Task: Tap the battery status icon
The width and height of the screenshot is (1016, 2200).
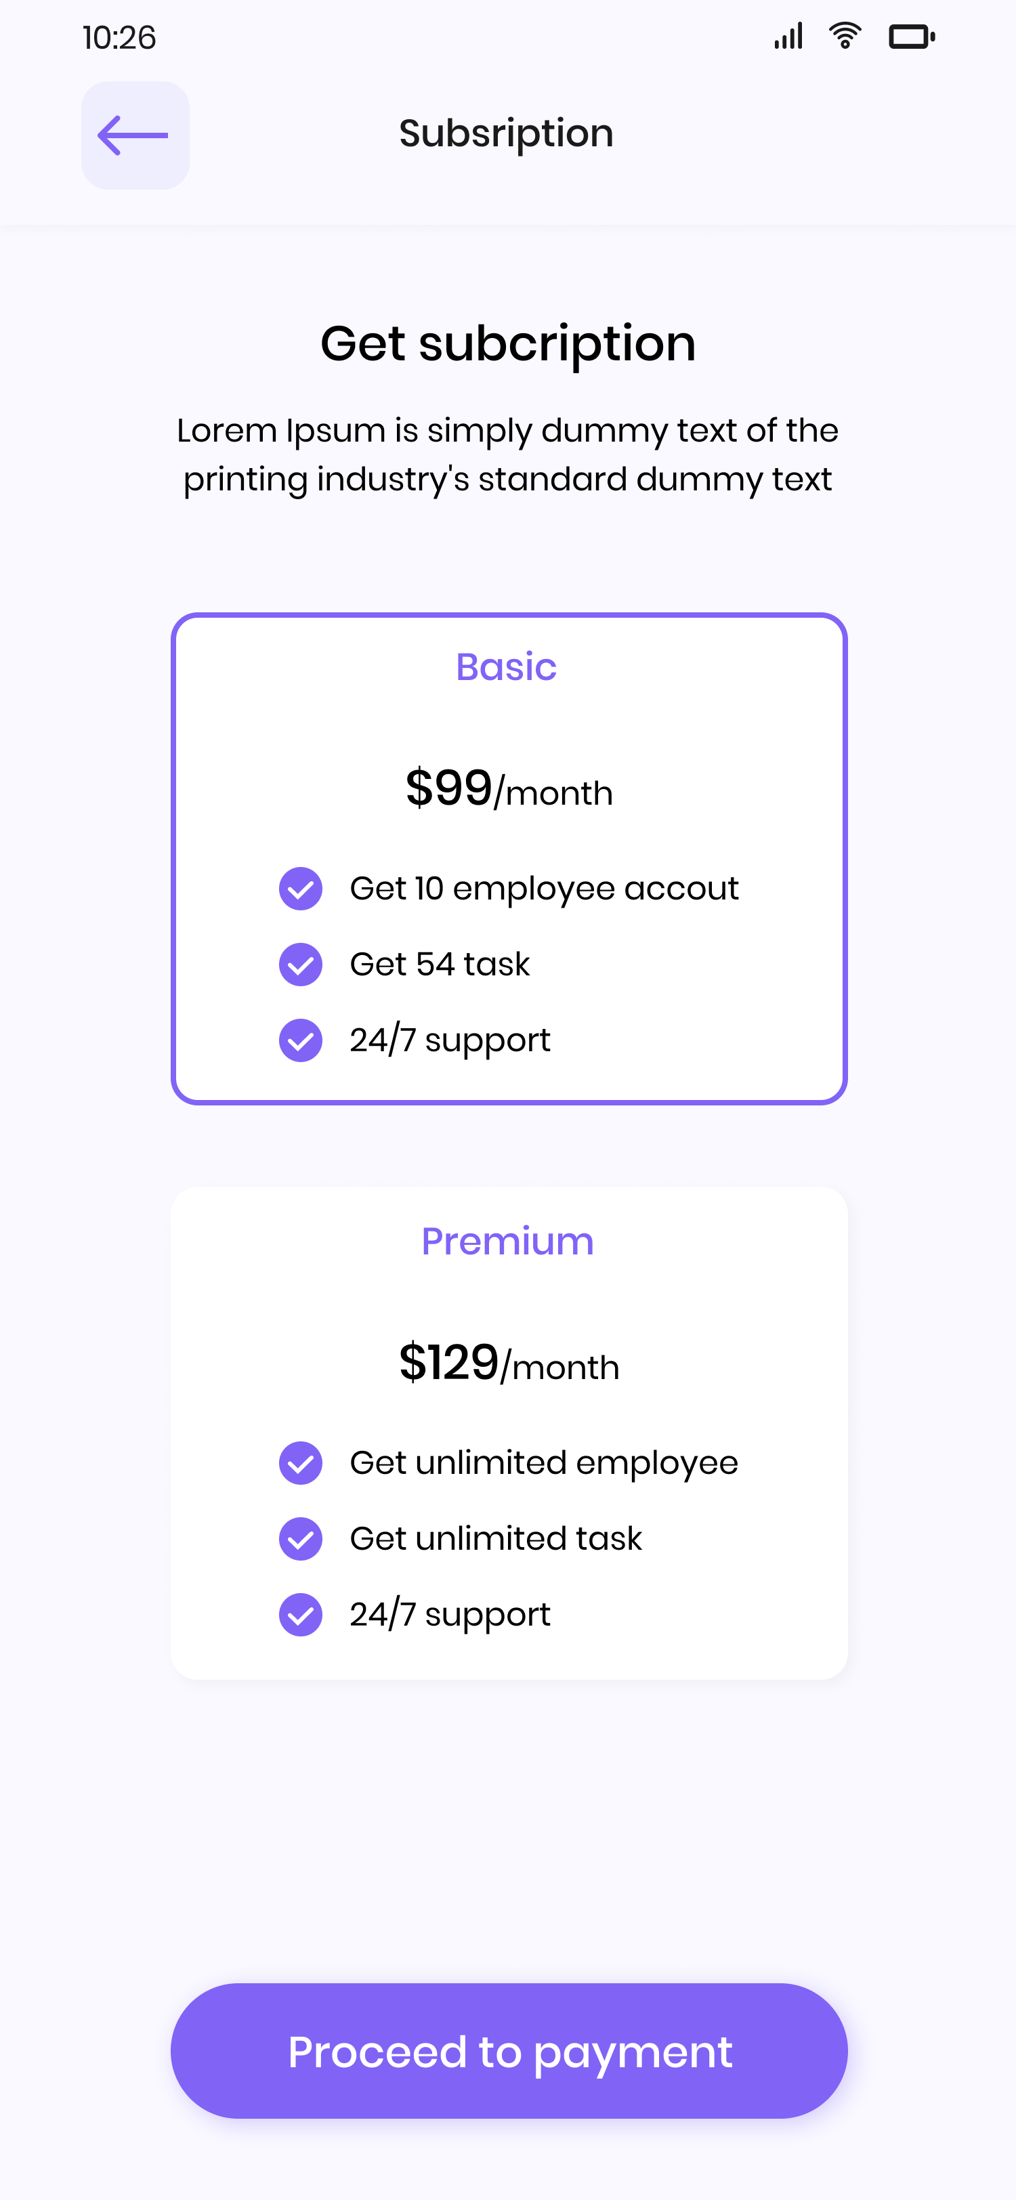Action: tap(911, 37)
